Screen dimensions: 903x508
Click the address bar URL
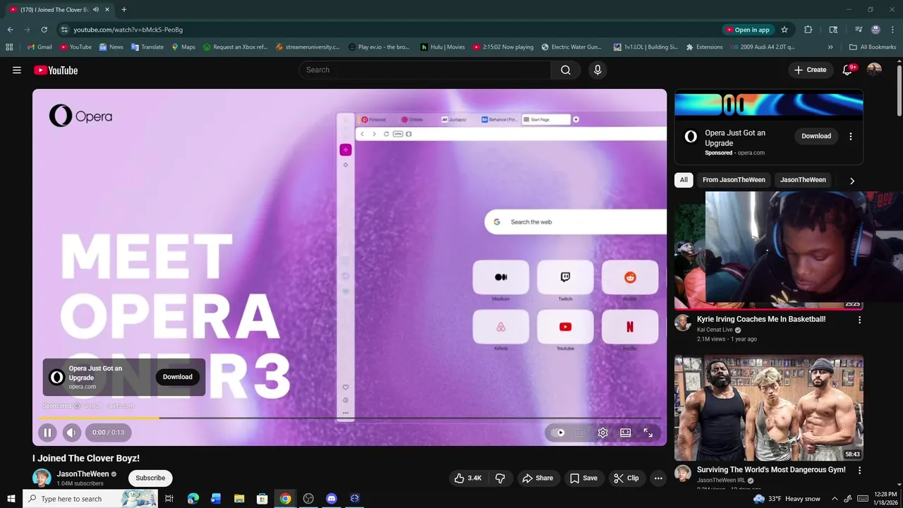click(128, 30)
